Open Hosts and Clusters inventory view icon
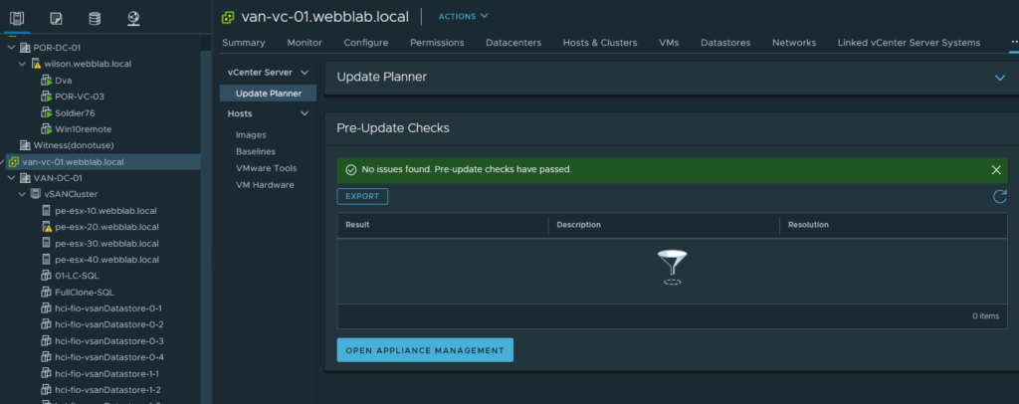The image size is (1019, 404). click(17, 18)
